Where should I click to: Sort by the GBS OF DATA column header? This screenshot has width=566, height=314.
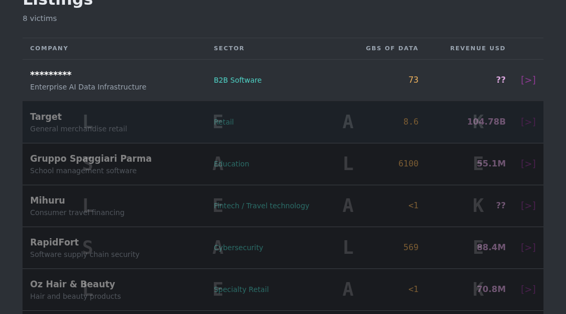pyautogui.click(x=392, y=48)
